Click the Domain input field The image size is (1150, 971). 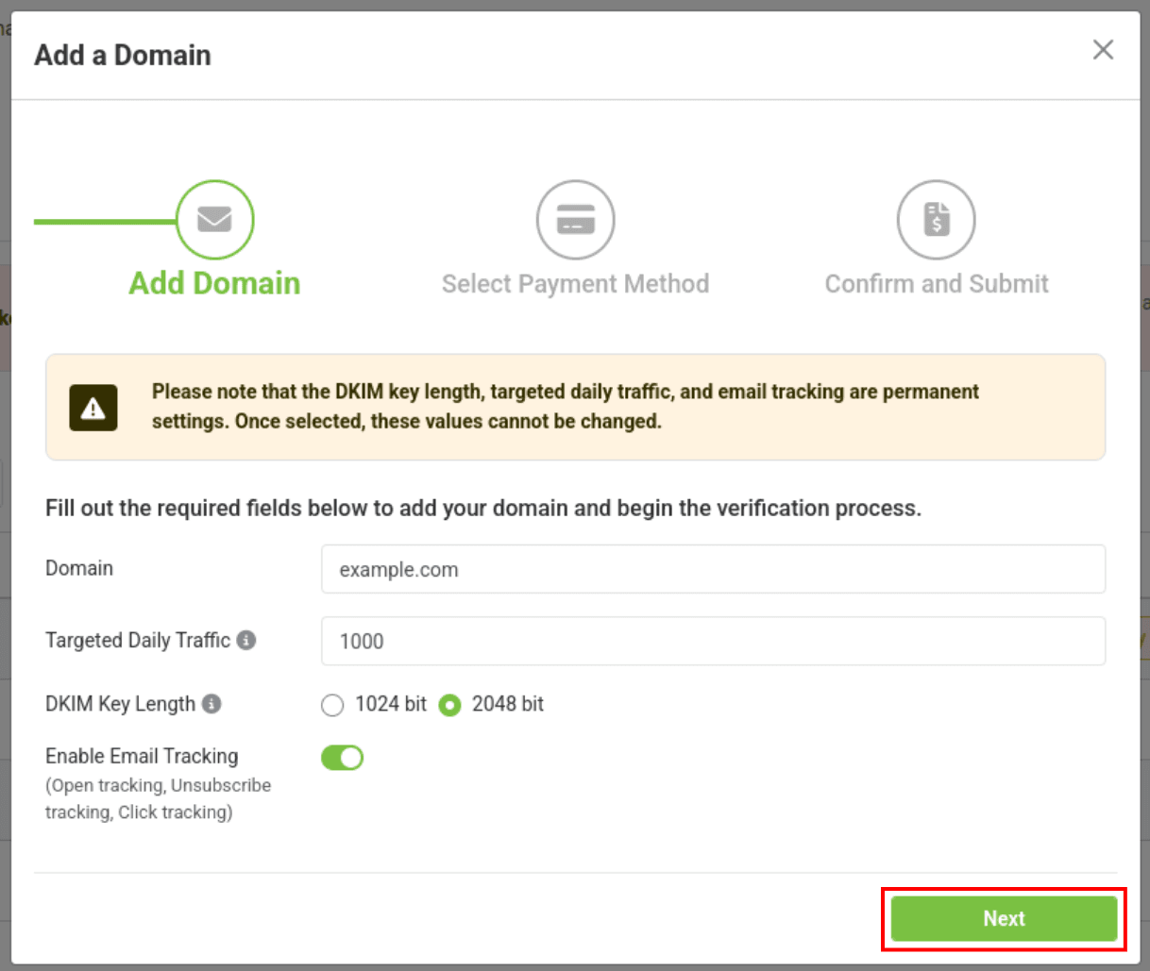click(x=713, y=569)
